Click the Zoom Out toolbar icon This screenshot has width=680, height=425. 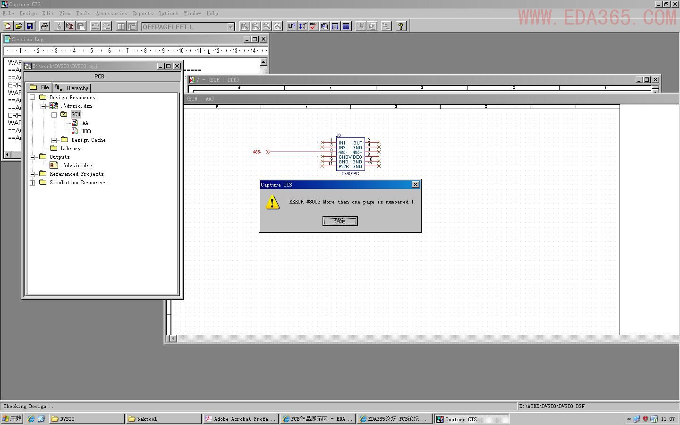coord(255,26)
